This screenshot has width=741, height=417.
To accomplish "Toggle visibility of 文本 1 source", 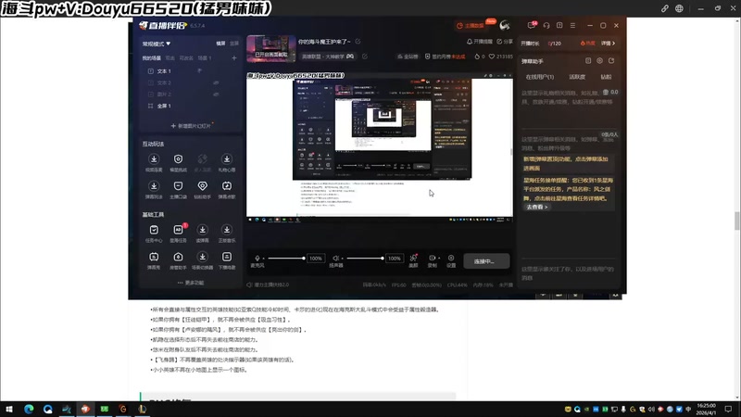I will [200, 71].
